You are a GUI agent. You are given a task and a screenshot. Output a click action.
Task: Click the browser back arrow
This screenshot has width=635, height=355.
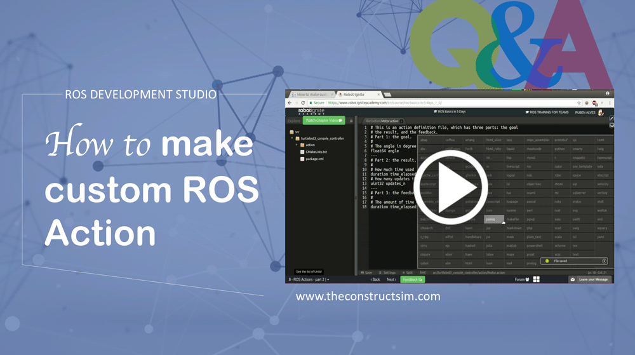point(290,103)
